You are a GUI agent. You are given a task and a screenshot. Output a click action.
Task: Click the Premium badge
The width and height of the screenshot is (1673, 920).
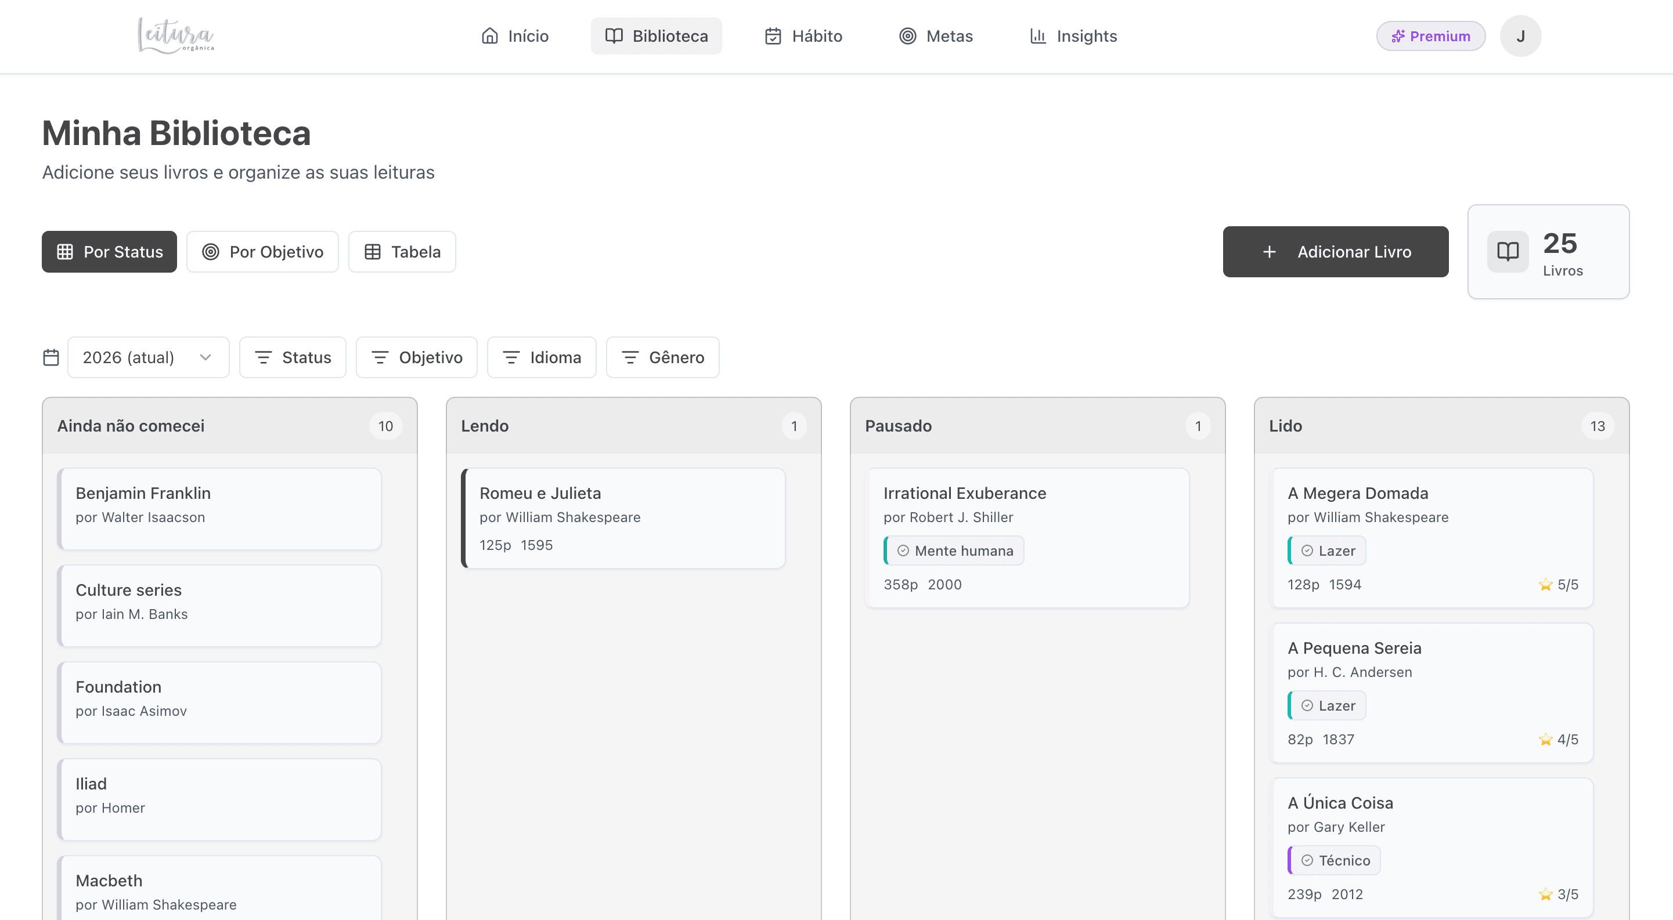click(1431, 37)
